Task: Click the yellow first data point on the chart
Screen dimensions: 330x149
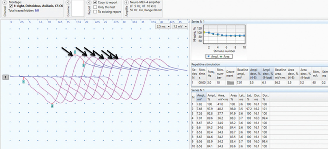Action: (205, 32)
